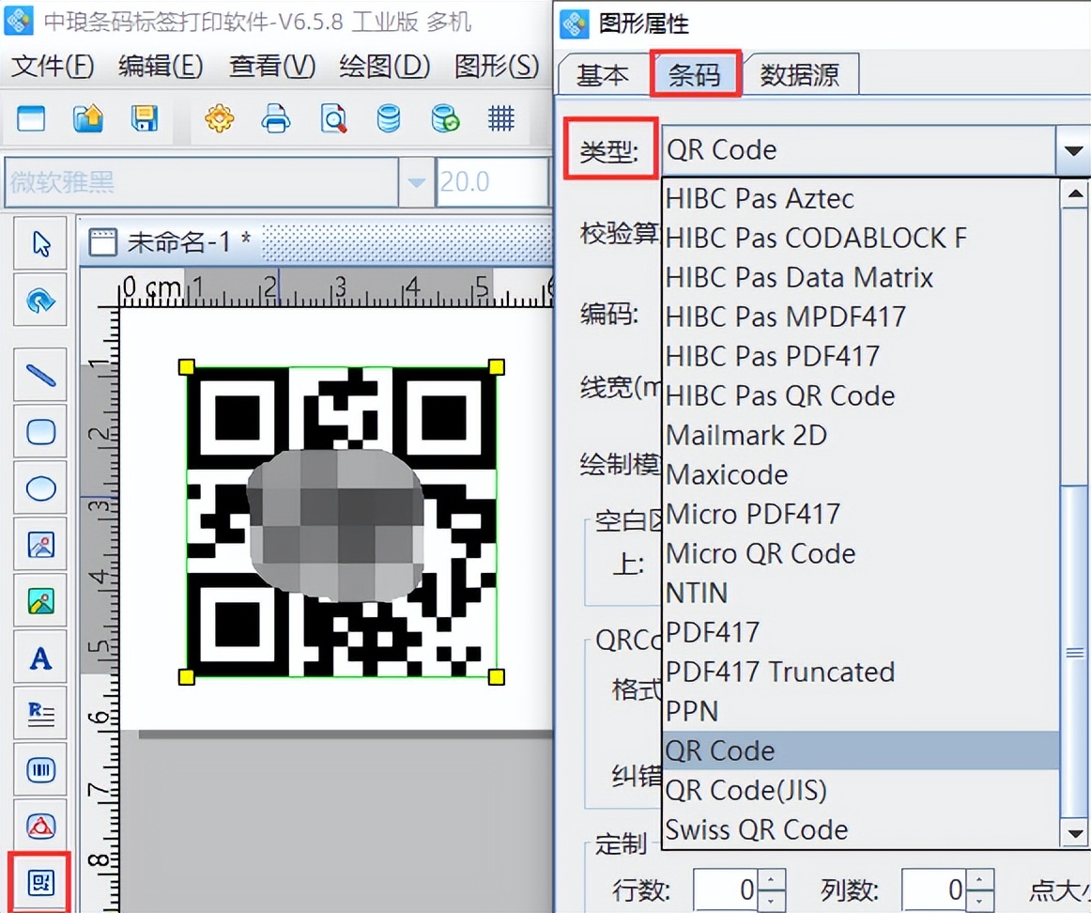
Task: Click the print icon in toolbar
Action: [275, 118]
